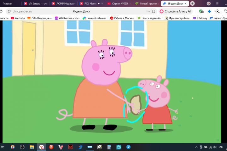The height and width of the screenshot is (151, 227).
Task: Click the blue lightning turbo icon
Action: (x=209, y=11)
